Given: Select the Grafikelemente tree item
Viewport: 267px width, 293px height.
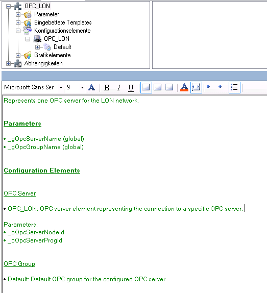Looking at the screenshot, I should pyautogui.click(x=52, y=55).
